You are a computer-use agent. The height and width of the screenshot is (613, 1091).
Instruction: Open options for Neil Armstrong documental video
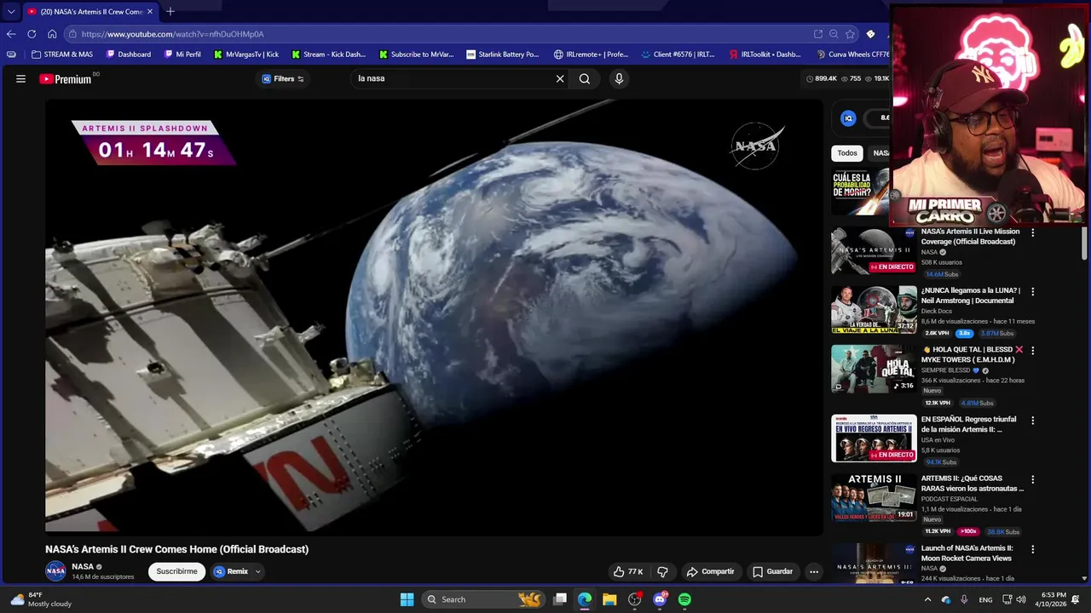pos(1033,291)
